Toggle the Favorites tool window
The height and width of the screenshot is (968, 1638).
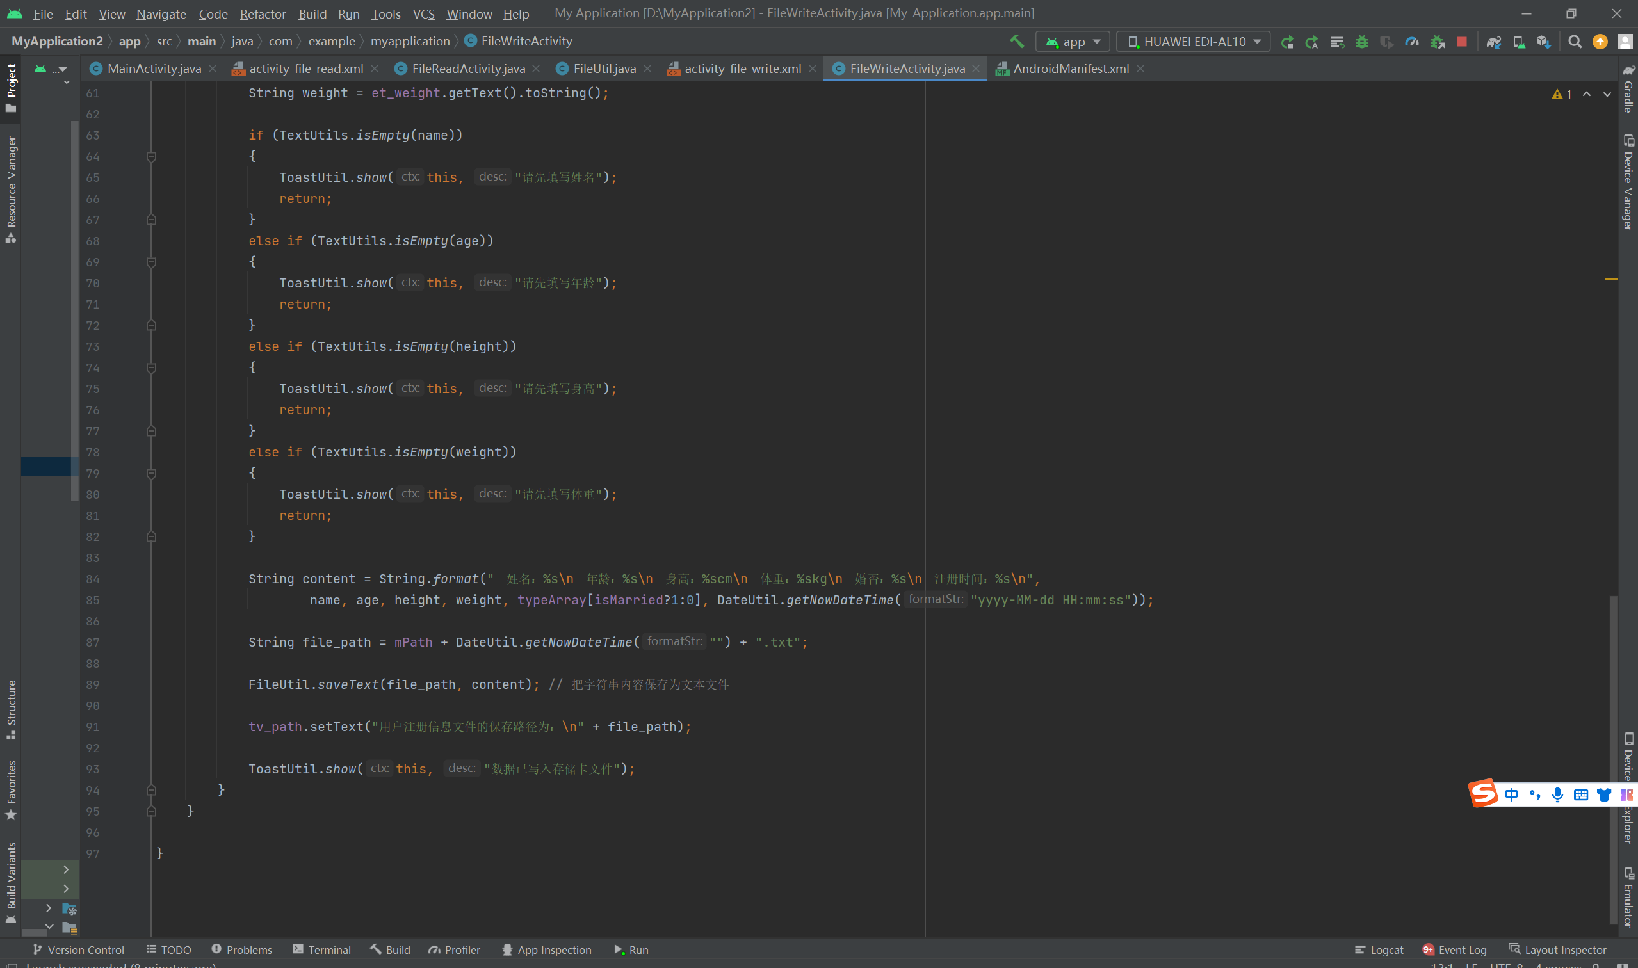click(x=10, y=790)
